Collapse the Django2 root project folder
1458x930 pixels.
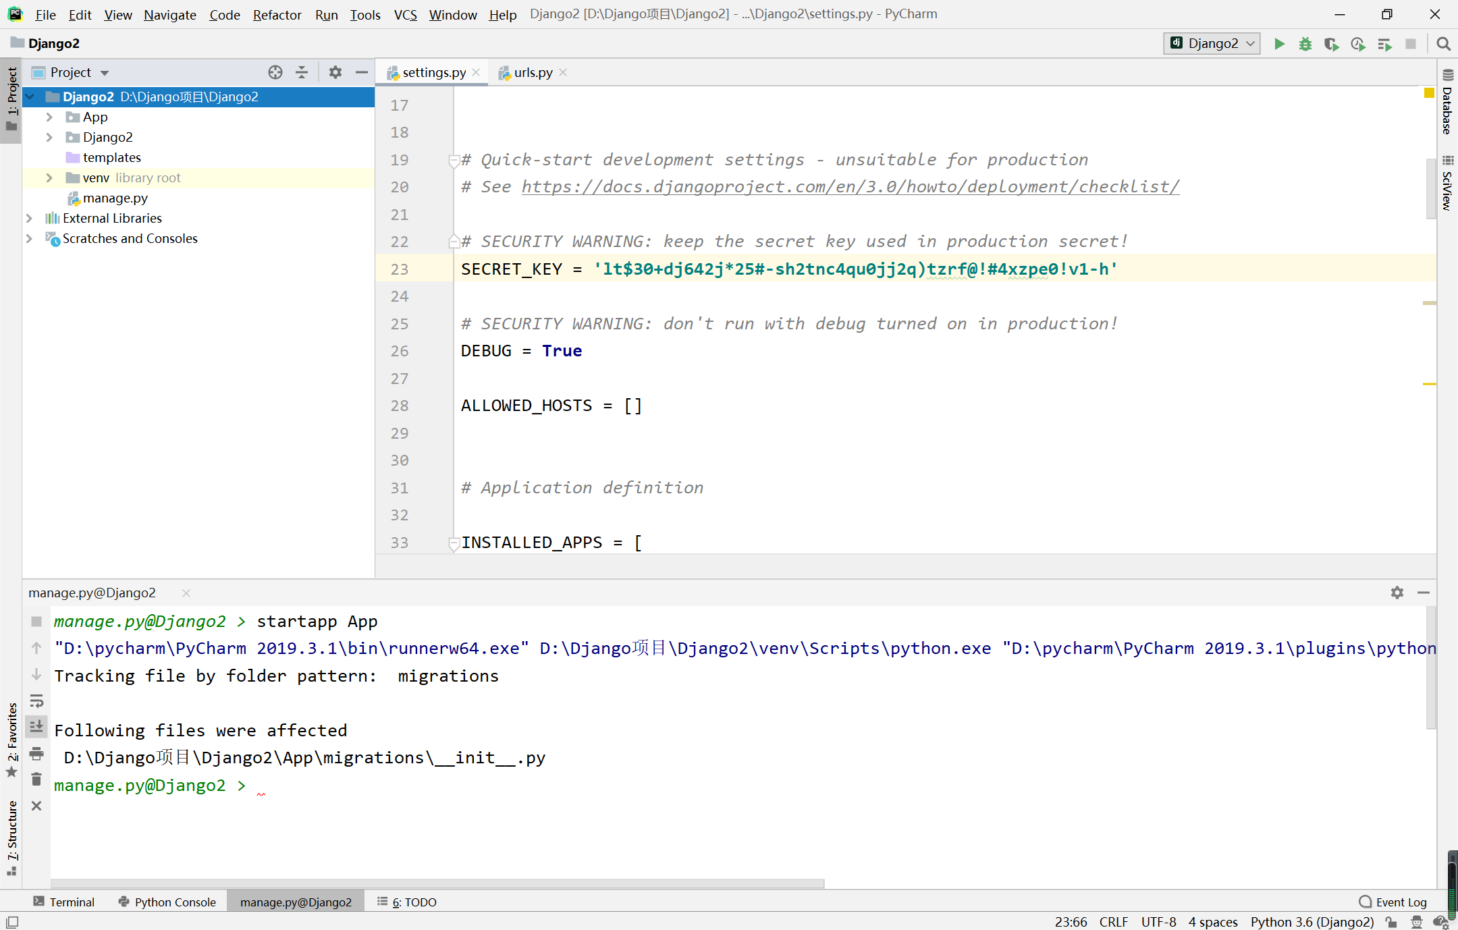coord(30,97)
